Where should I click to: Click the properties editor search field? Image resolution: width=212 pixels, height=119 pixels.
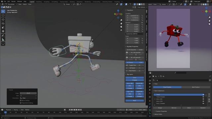(181, 73)
